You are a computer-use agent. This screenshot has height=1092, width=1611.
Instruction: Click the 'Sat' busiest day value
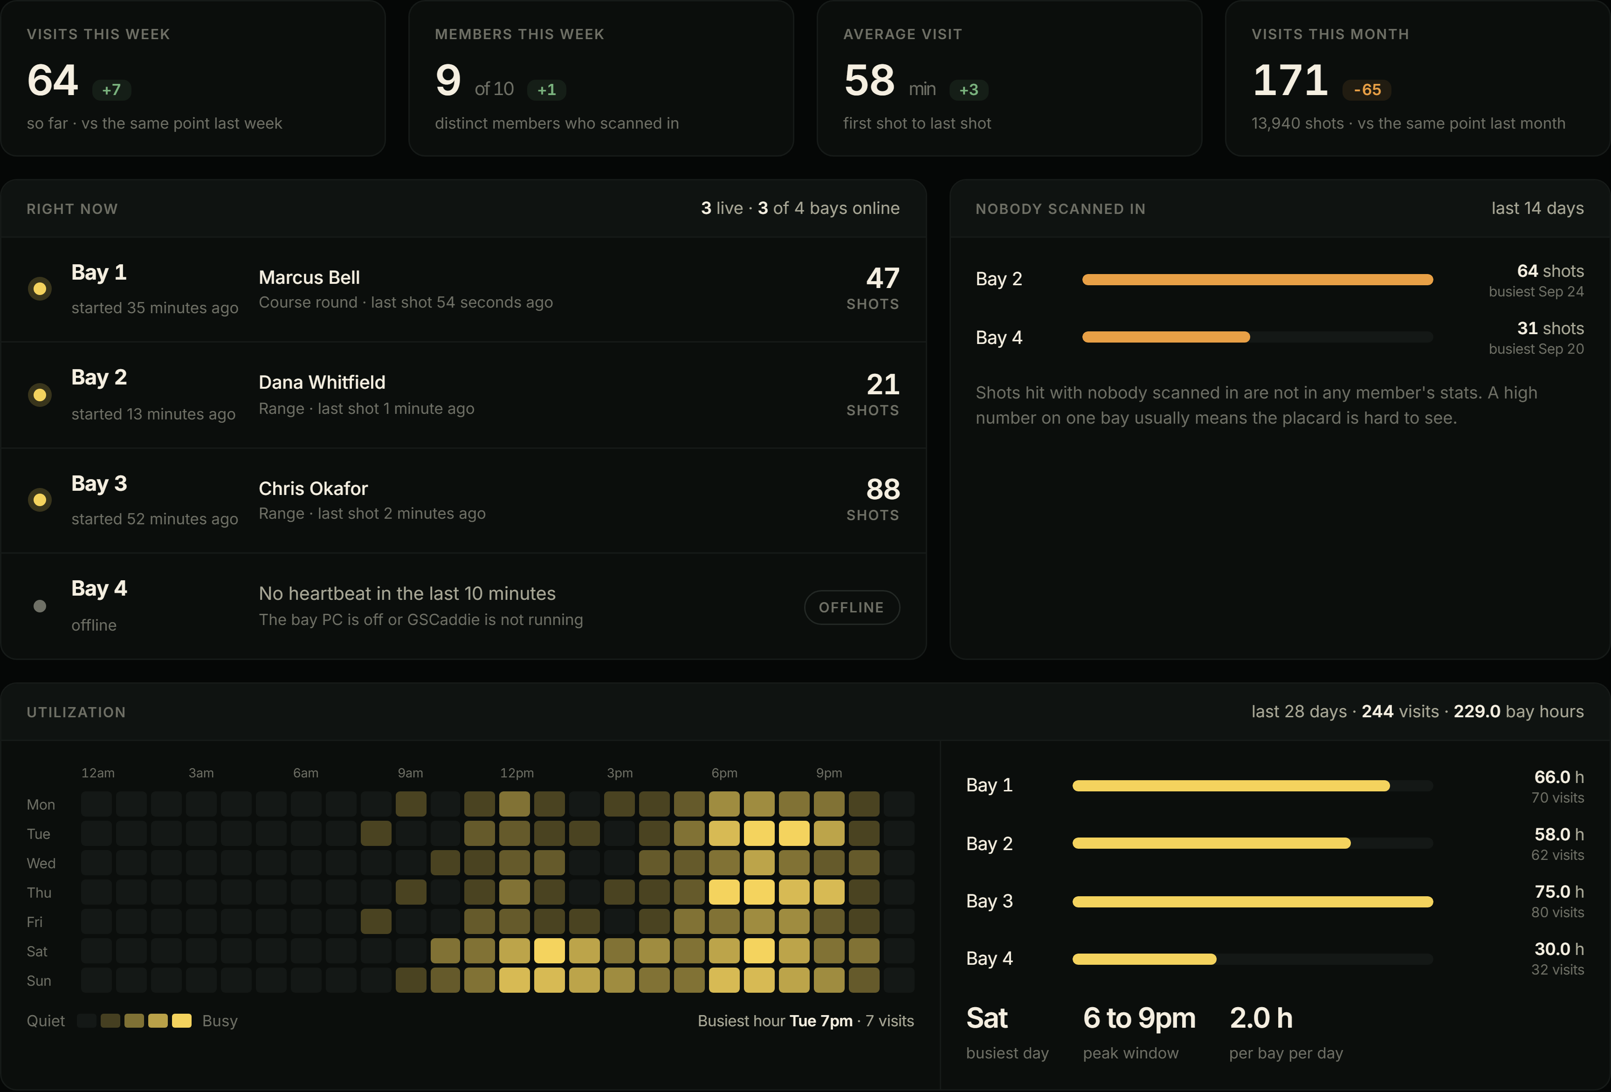986,1018
